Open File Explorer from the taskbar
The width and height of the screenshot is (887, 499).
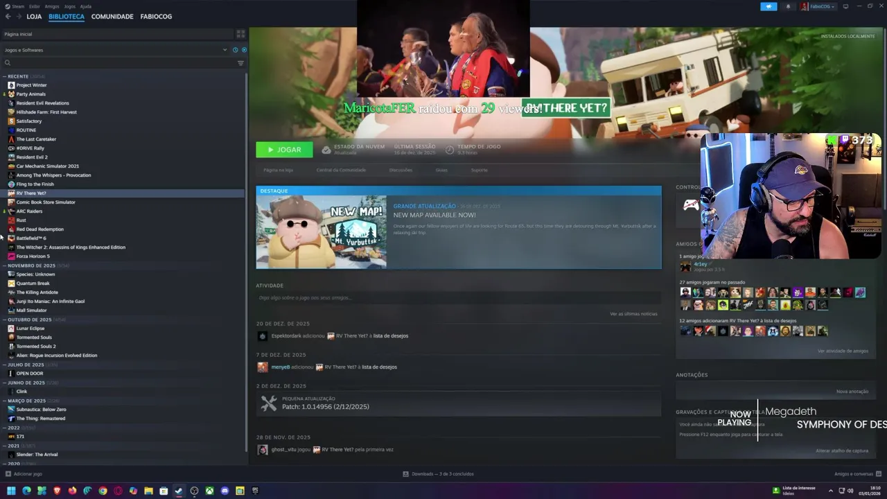click(x=148, y=491)
